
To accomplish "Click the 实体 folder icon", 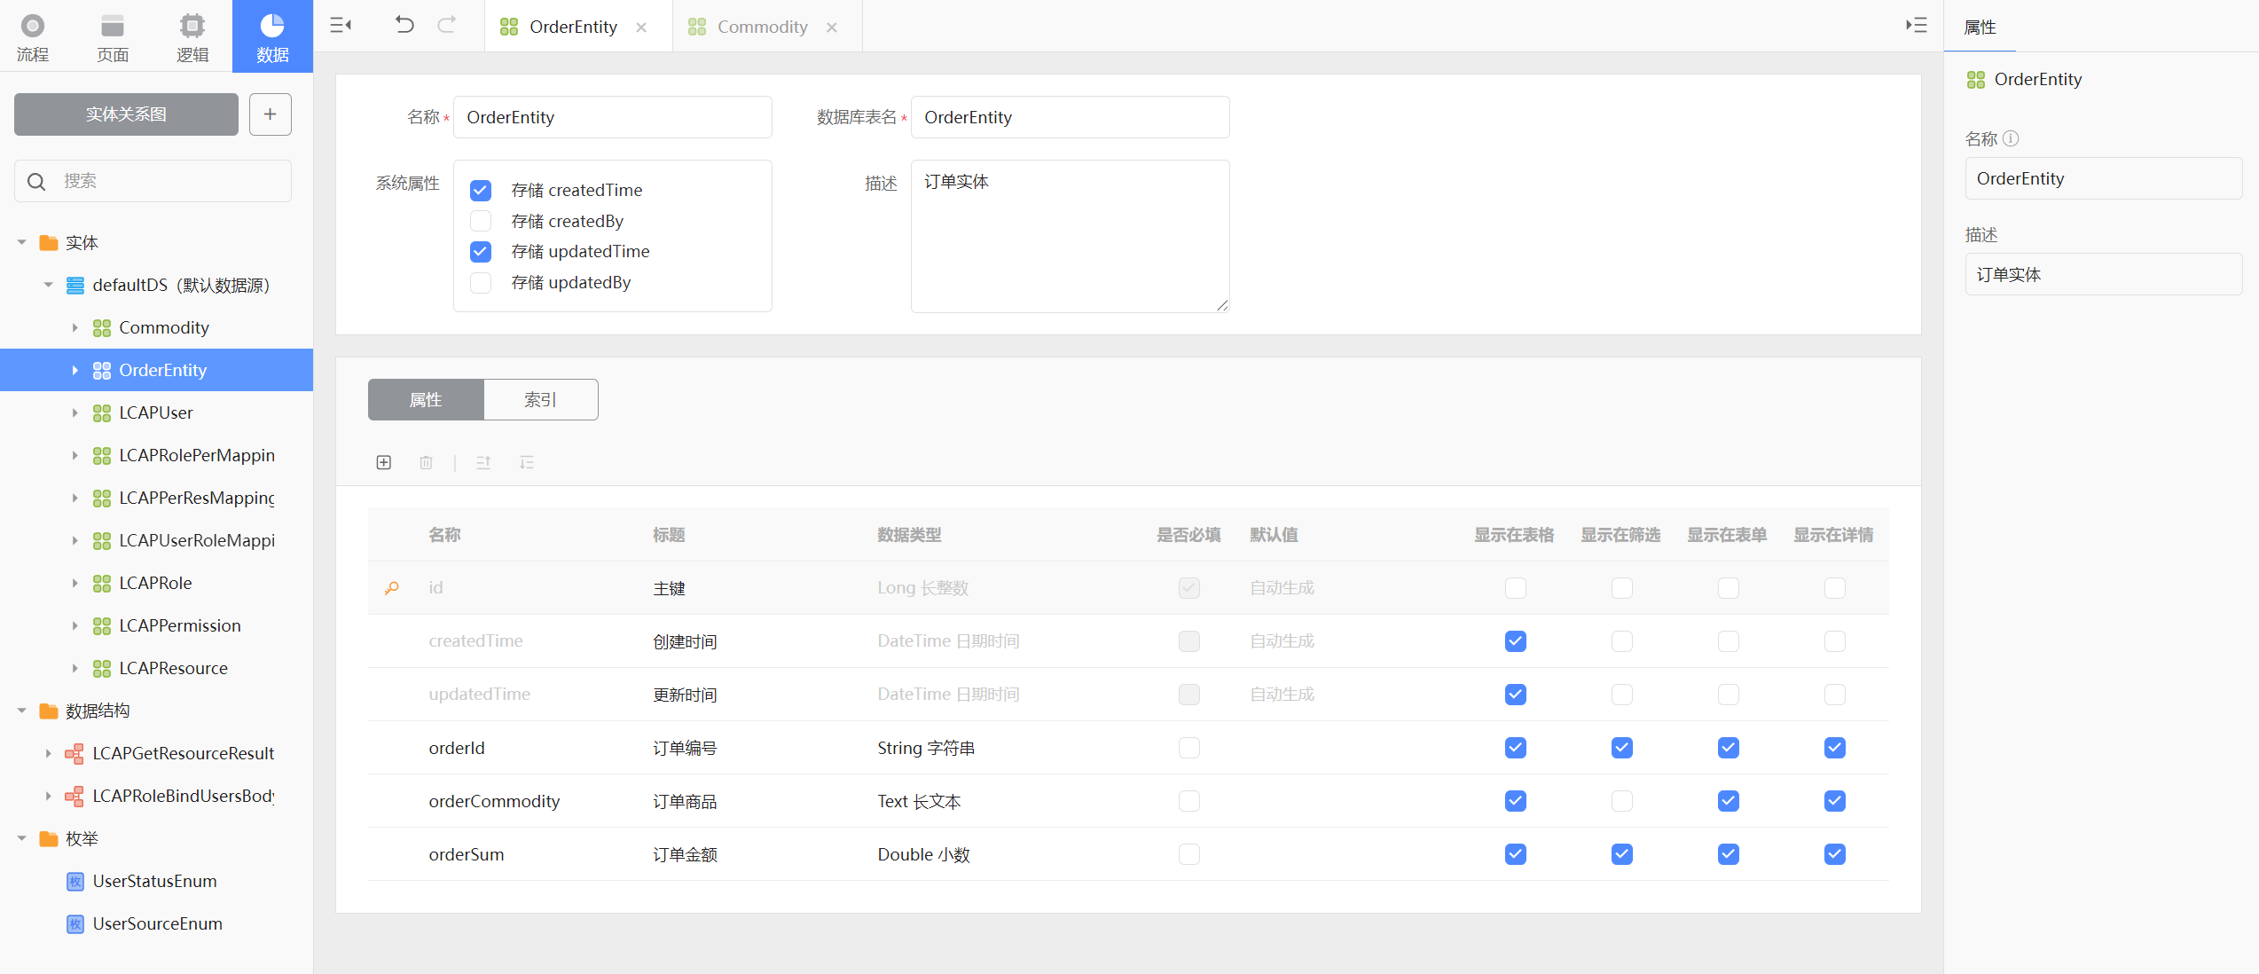I will click(49, 243).
